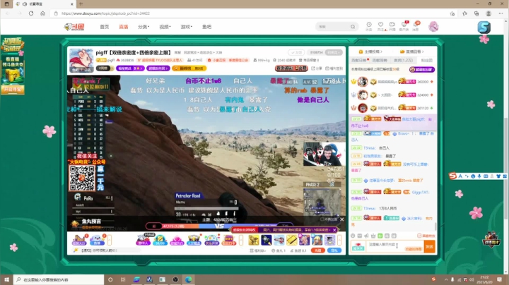Click top contributor with 360000 score
Screen dimensions: 509x285
tap(392, 82)
